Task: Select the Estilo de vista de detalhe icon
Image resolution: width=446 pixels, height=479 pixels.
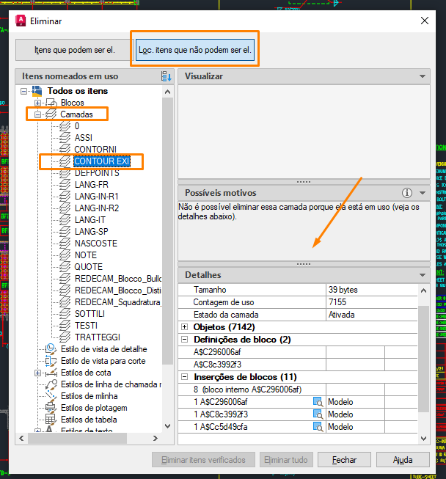Action: pos(51,349)
